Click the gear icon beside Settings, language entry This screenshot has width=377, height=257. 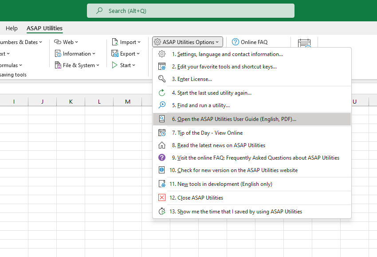162,54
